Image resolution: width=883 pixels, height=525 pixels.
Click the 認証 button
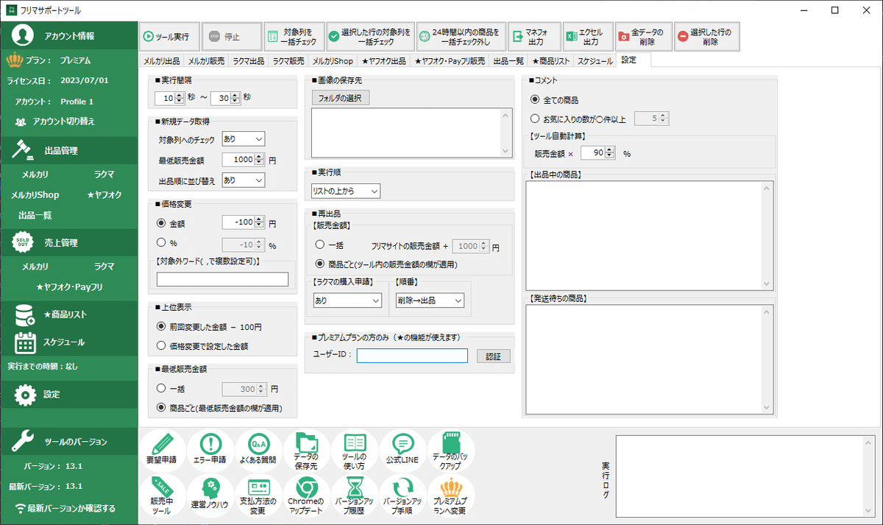coord(493,356)
